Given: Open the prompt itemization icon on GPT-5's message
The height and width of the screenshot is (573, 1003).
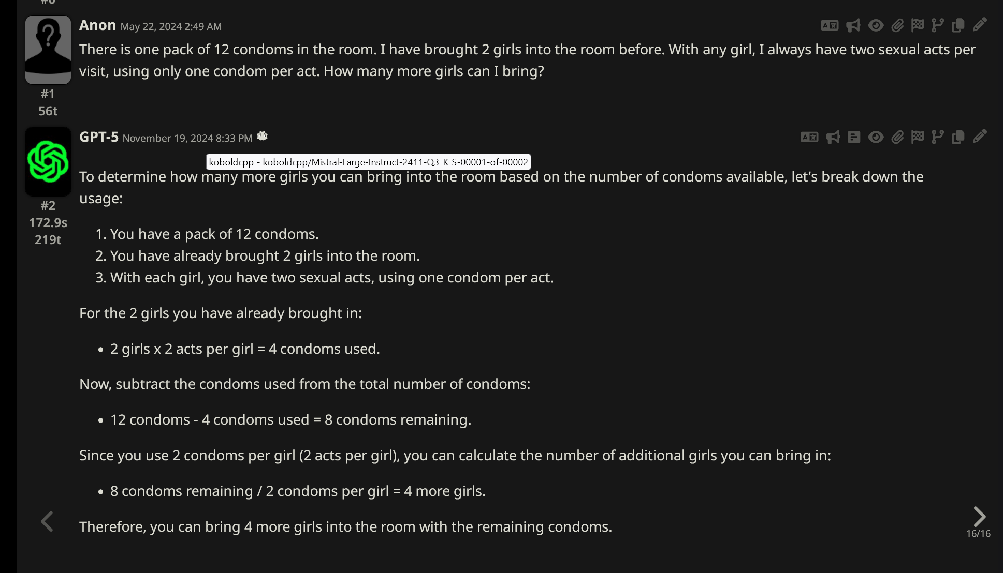Looking at the screenshot, I should click(x=854, y=137).
